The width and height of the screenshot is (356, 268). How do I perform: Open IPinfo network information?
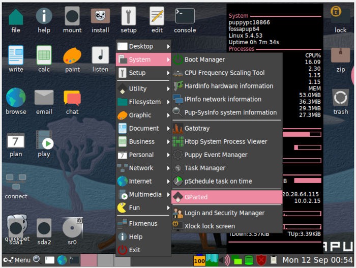pos(227,99)
